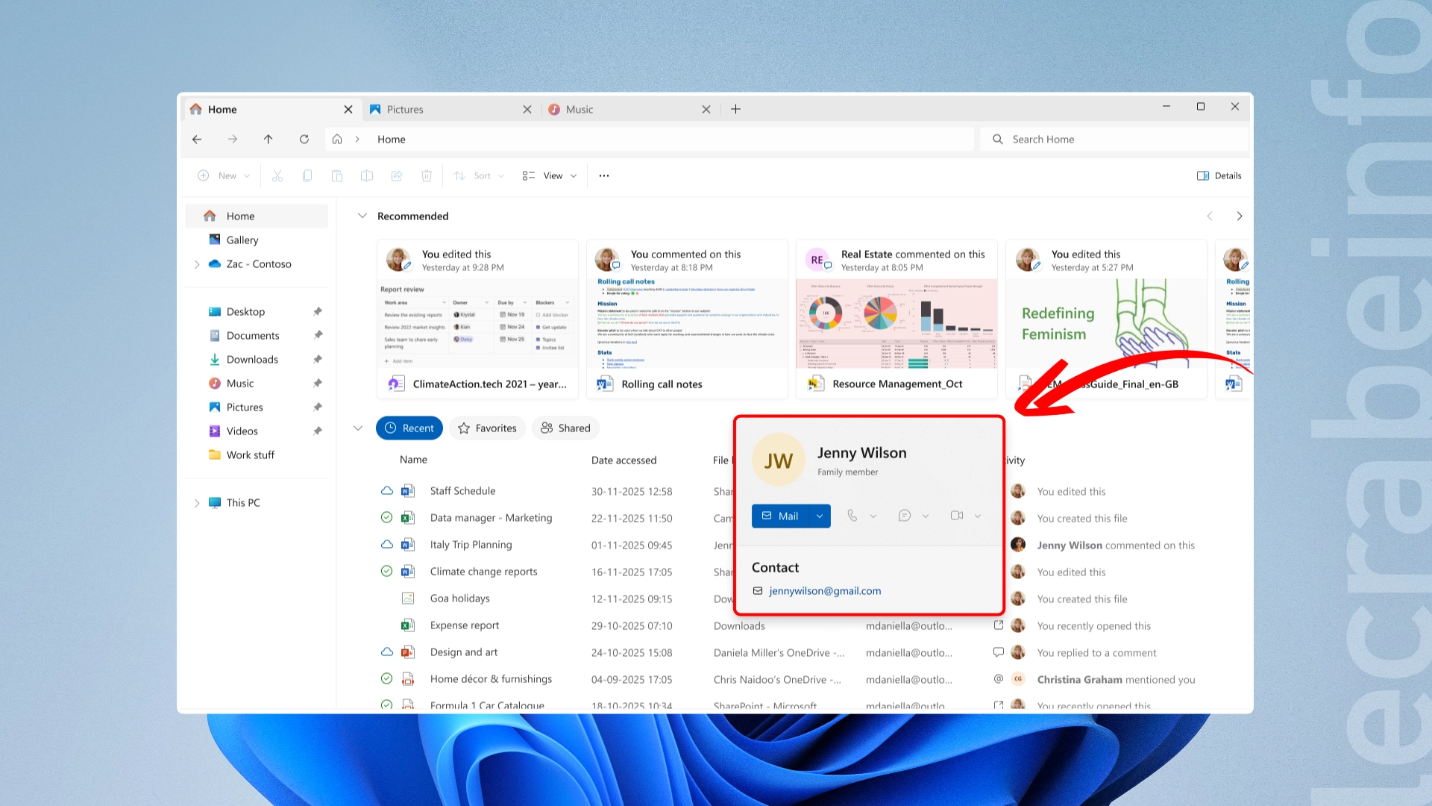The image size is (1432, 806).
Task: Select the Shared filter pill
Action: (x=565, y=428)
